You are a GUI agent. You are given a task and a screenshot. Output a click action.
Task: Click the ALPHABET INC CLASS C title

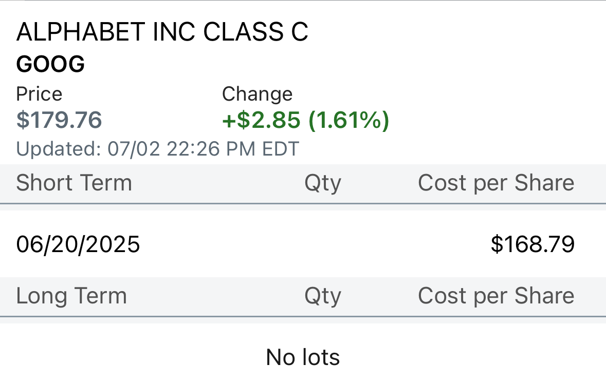click(162, 33)
